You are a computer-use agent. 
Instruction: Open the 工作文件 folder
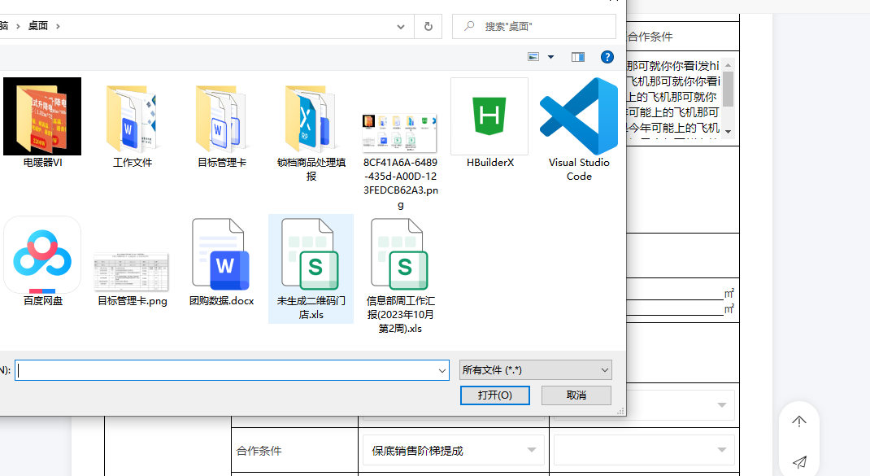pos(132,117)
